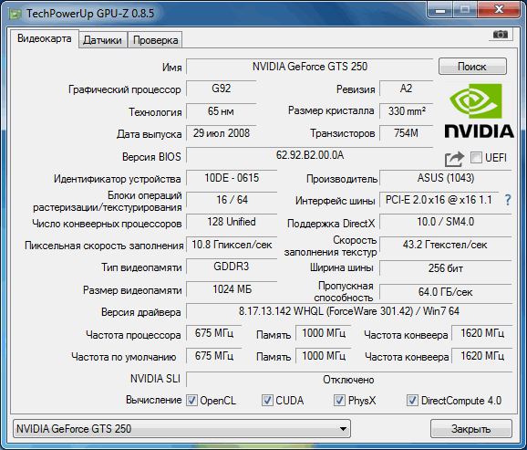The image size is (527, 450).
Task: Click the bus interface question mark
Action: click(x=508, y=200)
